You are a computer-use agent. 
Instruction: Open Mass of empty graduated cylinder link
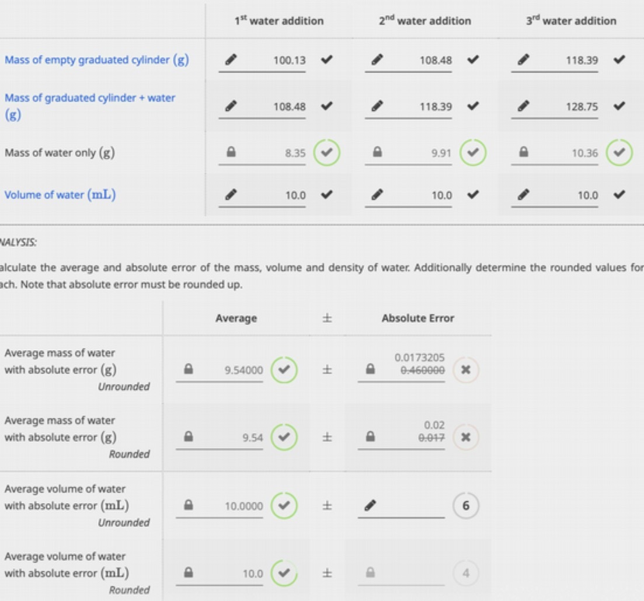pyautogui.click(x=96, y=60)
